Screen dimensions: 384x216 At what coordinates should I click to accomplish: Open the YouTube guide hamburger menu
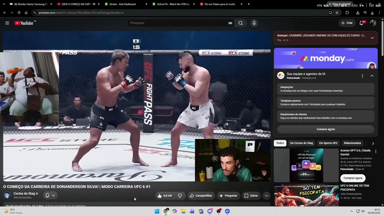click(7, 23)
